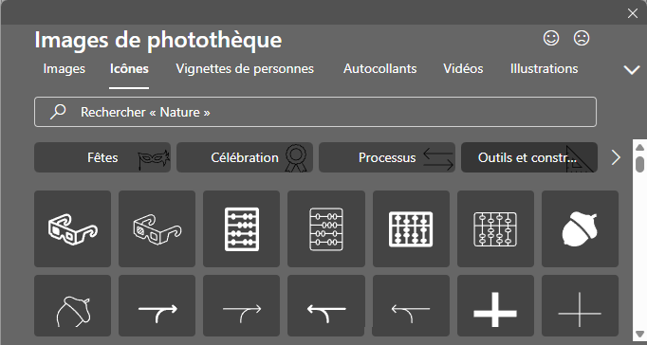
Task: Open the Vignettes de personnes tab
Action: [x=245, y=69]
